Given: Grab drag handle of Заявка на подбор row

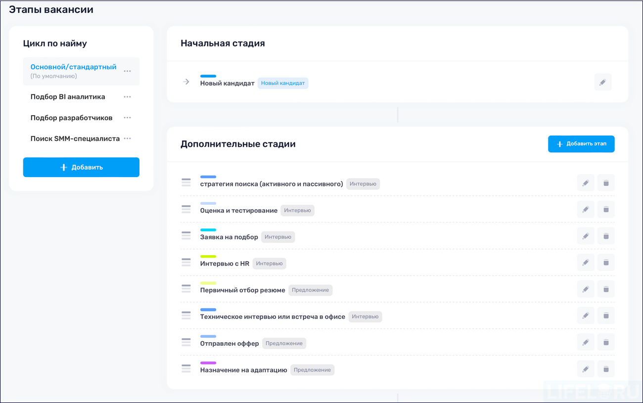Looking at the screenshot, I should coord(186,236).
